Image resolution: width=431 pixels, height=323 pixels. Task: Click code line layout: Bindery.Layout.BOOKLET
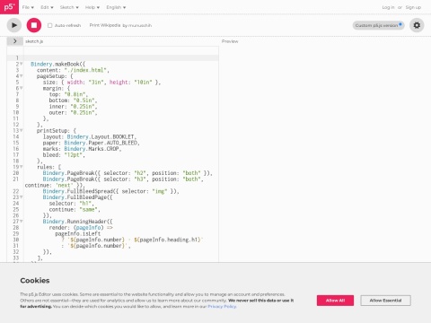coord(90,136)
